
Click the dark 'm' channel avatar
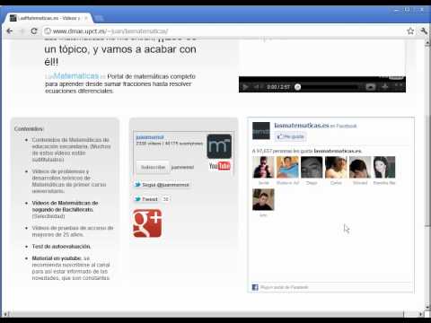[219, 146]
